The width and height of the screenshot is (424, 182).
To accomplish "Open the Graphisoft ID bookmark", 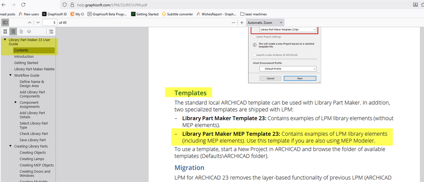I will 54,14.
